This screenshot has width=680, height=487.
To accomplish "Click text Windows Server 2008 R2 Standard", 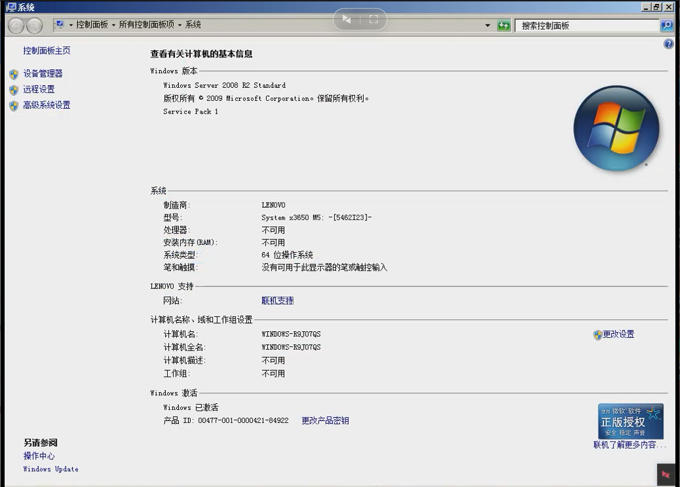I will point(224,85).
